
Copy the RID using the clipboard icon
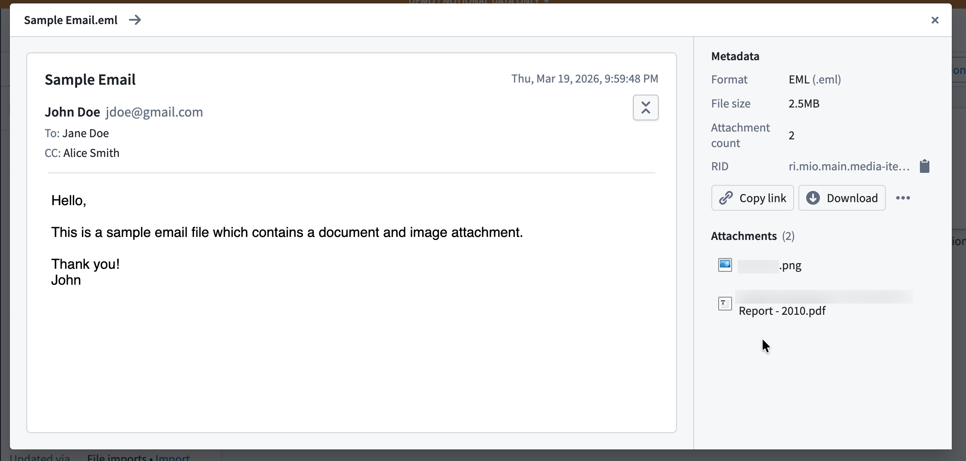point(924,166)
